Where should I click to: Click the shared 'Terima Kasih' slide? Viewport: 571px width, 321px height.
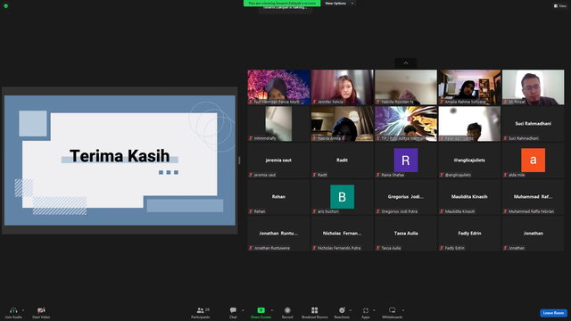(x=120, y=160)
